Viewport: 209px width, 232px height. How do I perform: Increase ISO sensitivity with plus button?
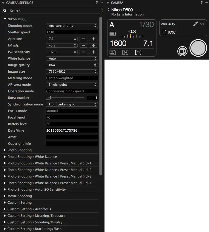93,52
